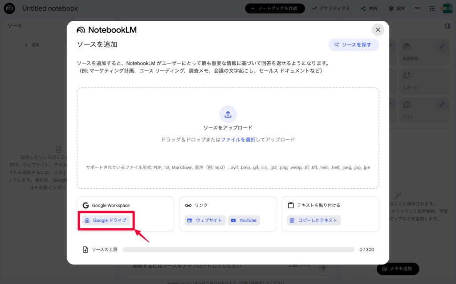Open アナリティクス from the top bar
The height and width of the screenshot is (284, 456).
[331, 8]
